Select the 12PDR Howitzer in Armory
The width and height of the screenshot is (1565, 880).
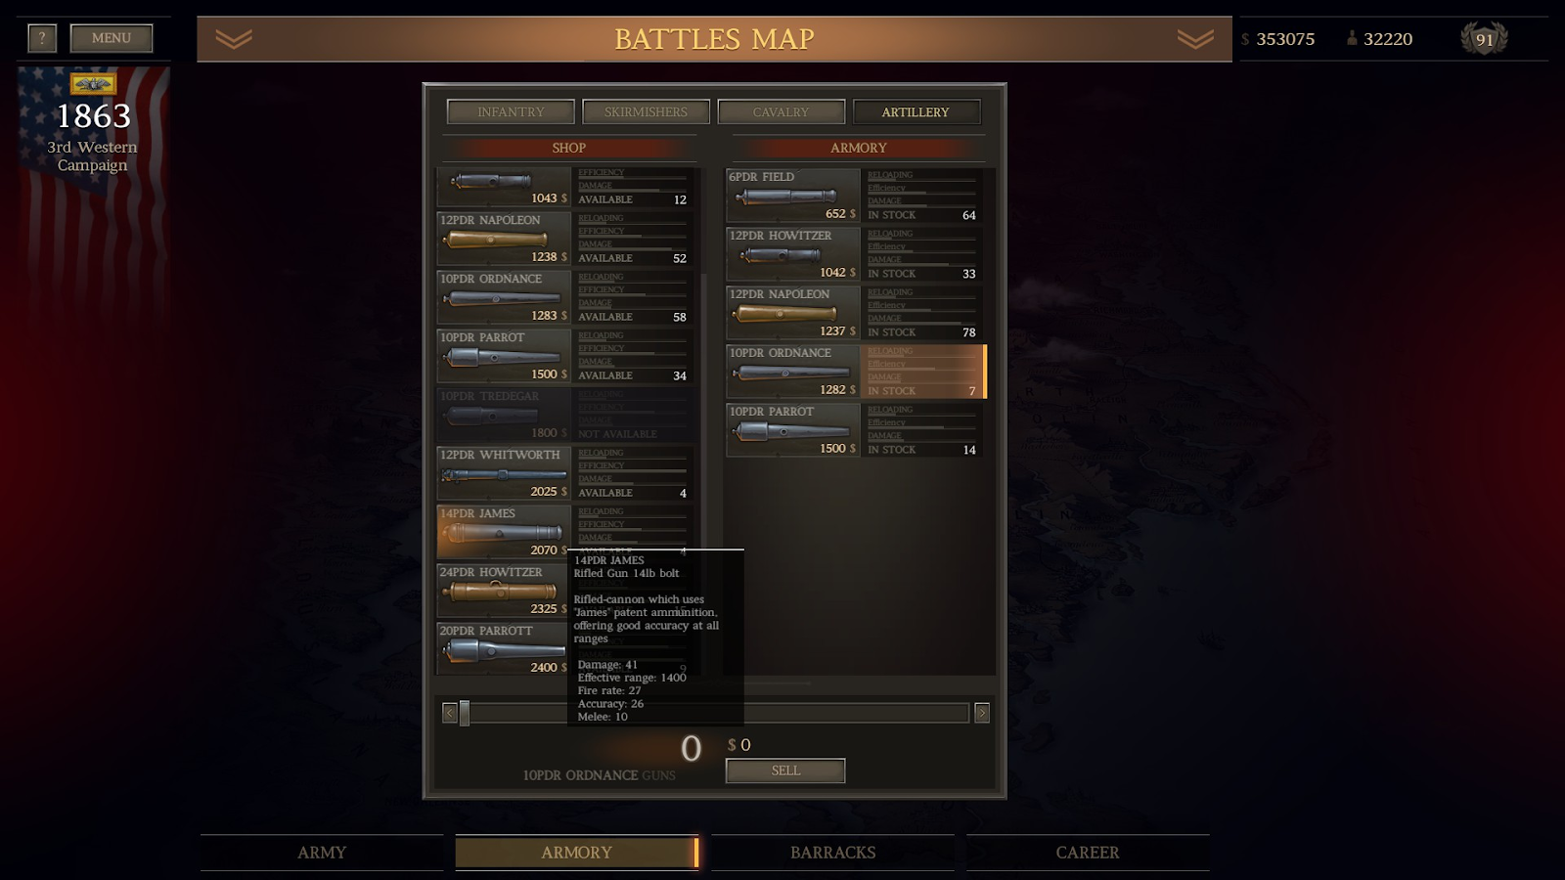click(856, 254)
